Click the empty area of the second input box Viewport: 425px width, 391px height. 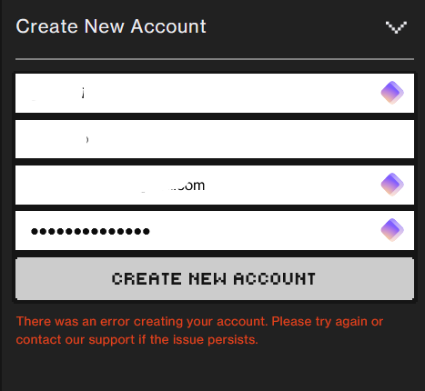215,139
